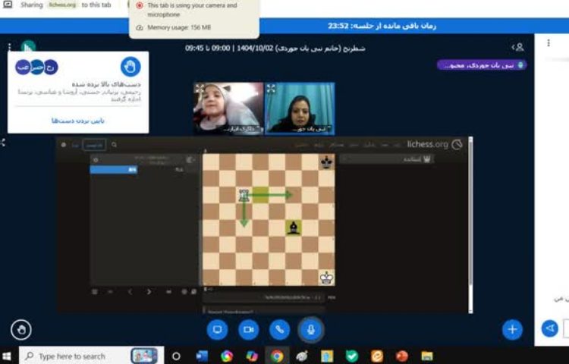Click the black king in the corner
Viewport: 569px width, 364px height.
click(x=326, y=162)
